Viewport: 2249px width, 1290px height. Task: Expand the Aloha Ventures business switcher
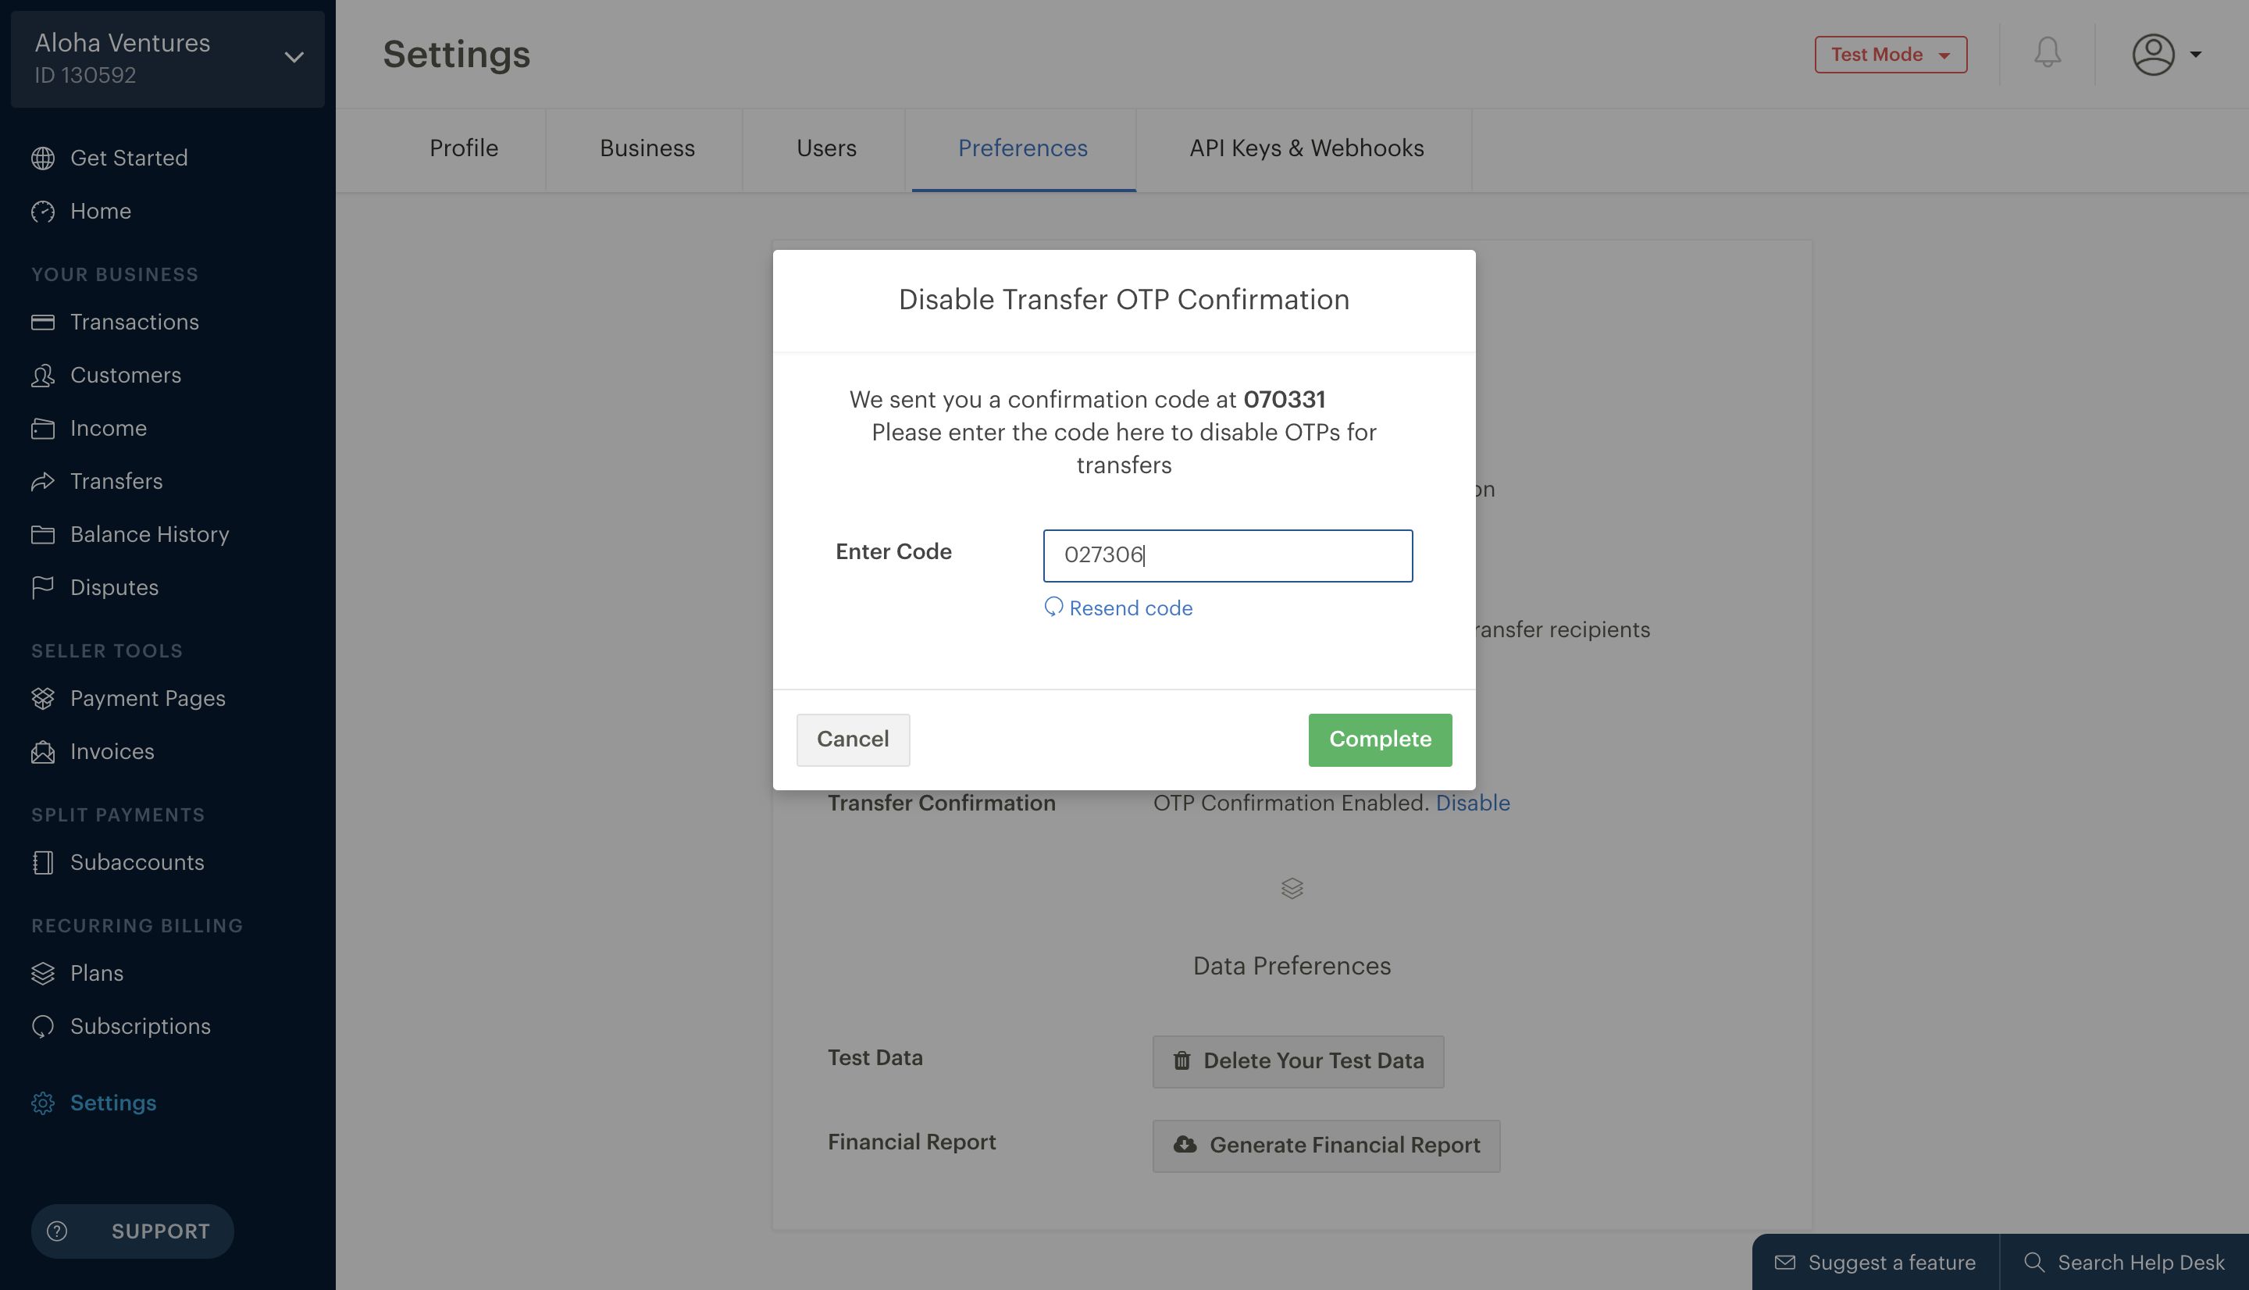[x=167, y=59]
